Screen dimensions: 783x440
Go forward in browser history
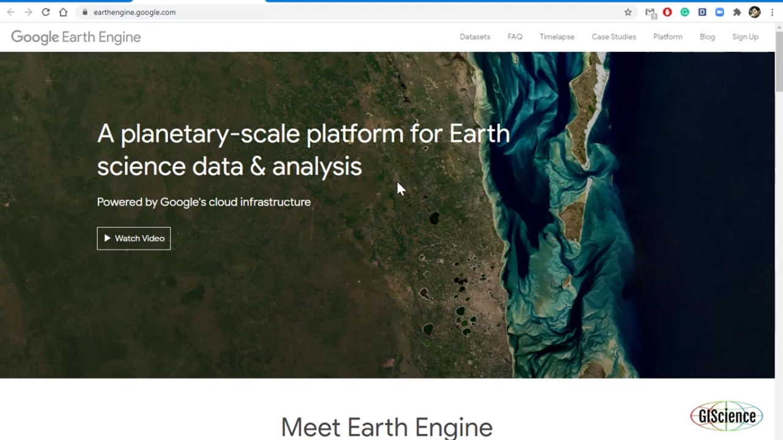coord(28,12)
